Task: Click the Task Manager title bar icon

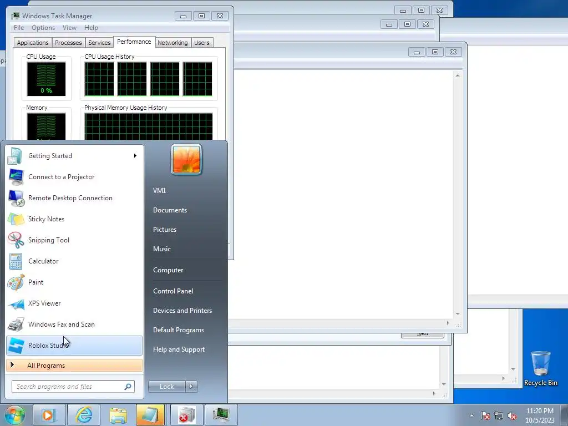Action: tap(15, 16)
